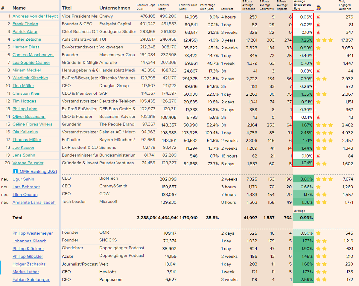The image size is (359, 286).
Task: Follow the Dieter Zetsche link
Action: pyautogui.click(x=27, y=39)
